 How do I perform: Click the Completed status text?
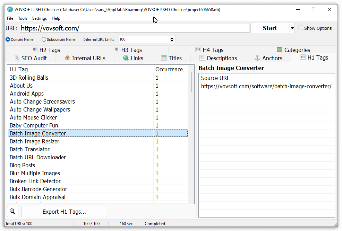[x=155, y=224]
